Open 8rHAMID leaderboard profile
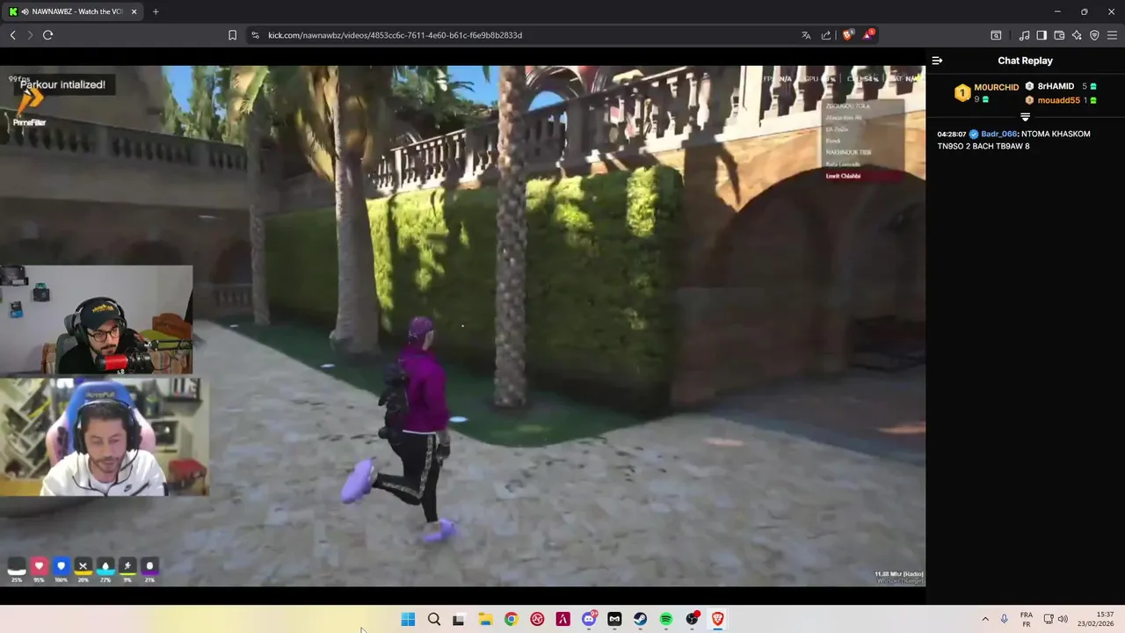This screenshot has width=1125, height=633. 1056,86
